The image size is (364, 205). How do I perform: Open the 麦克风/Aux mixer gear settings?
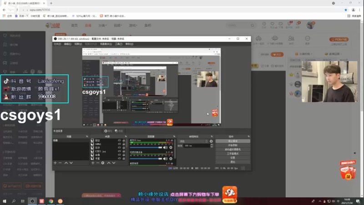pyautogui.click(x=171, y=148)
